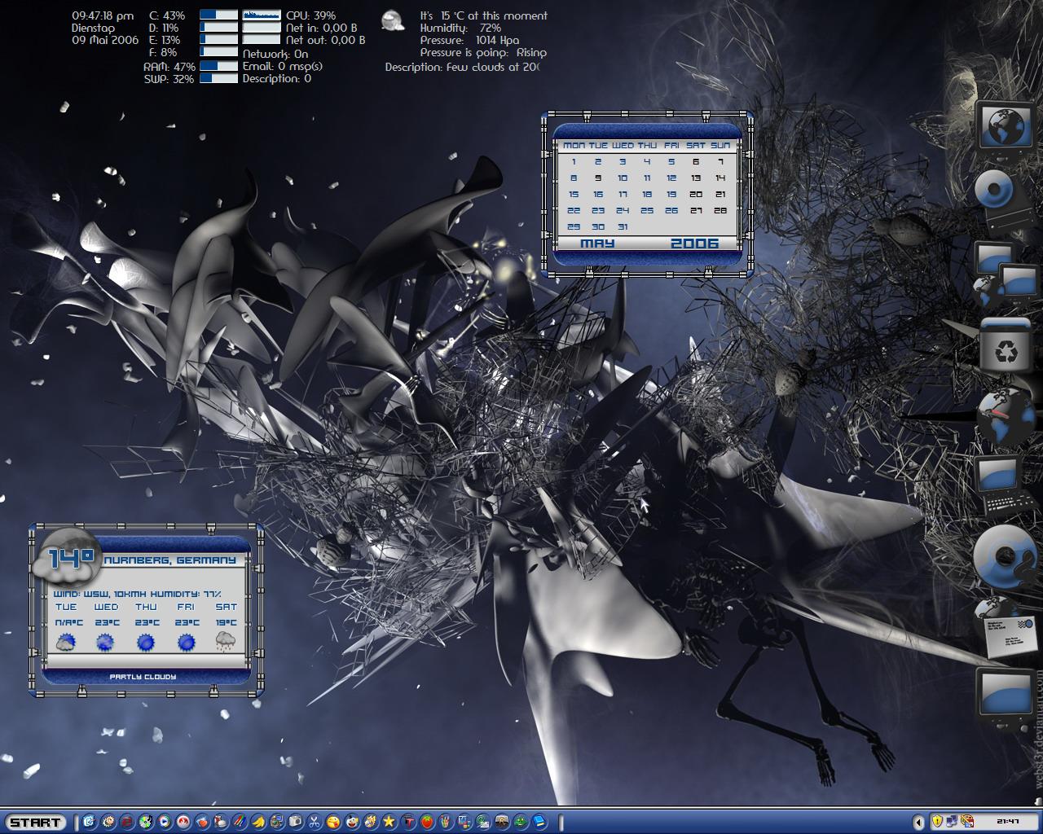Click the yellow star quick launch icon
This screenshot has height=834, width=1043.
point(389,823)
